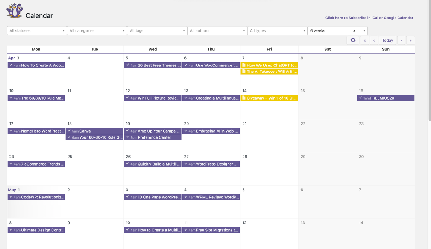Click the May 1 date label

(14, 190)
